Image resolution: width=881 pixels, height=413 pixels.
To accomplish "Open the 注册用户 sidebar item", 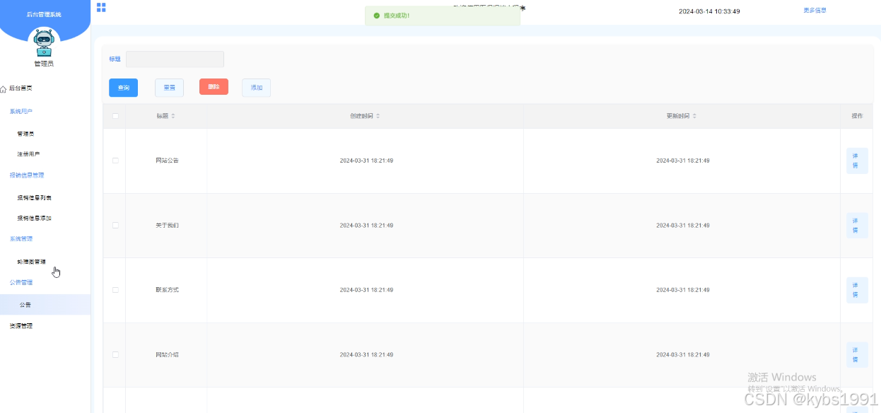I will click(x=28, y=154).
